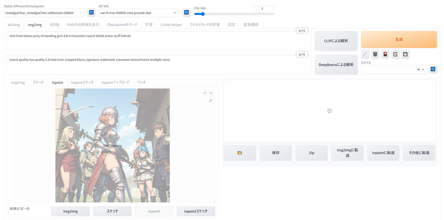Click the trash can icon to clear prompt
444x220 pixels.
point(375,54)
